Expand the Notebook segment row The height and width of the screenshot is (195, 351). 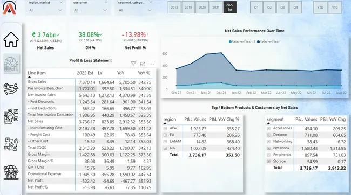pos(268,148)
